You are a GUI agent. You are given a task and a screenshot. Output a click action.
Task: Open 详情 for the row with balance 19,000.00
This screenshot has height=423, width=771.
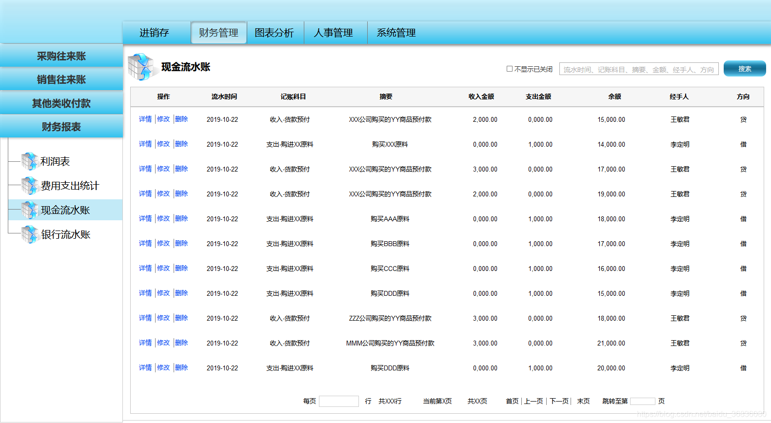point(145,193)
